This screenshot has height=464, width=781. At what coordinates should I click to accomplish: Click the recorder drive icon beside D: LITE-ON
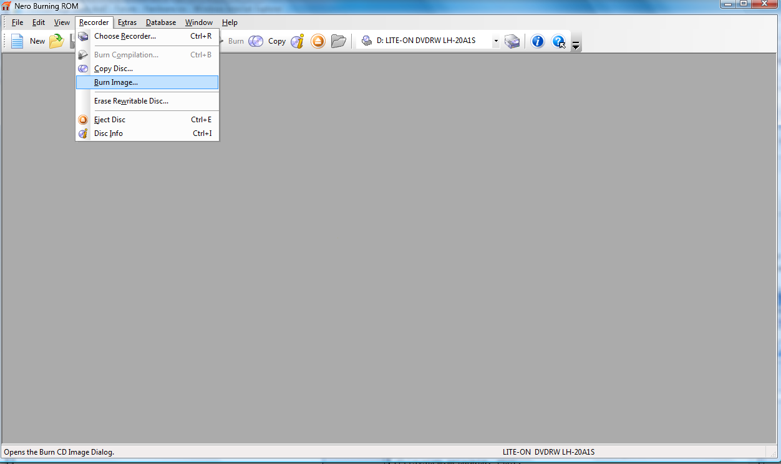[367, 41]
